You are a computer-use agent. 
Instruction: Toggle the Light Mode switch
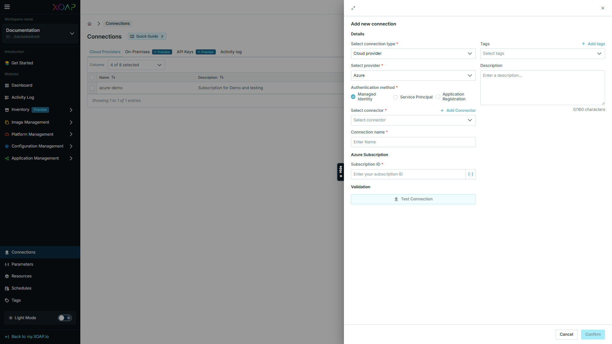coord(65,318)
